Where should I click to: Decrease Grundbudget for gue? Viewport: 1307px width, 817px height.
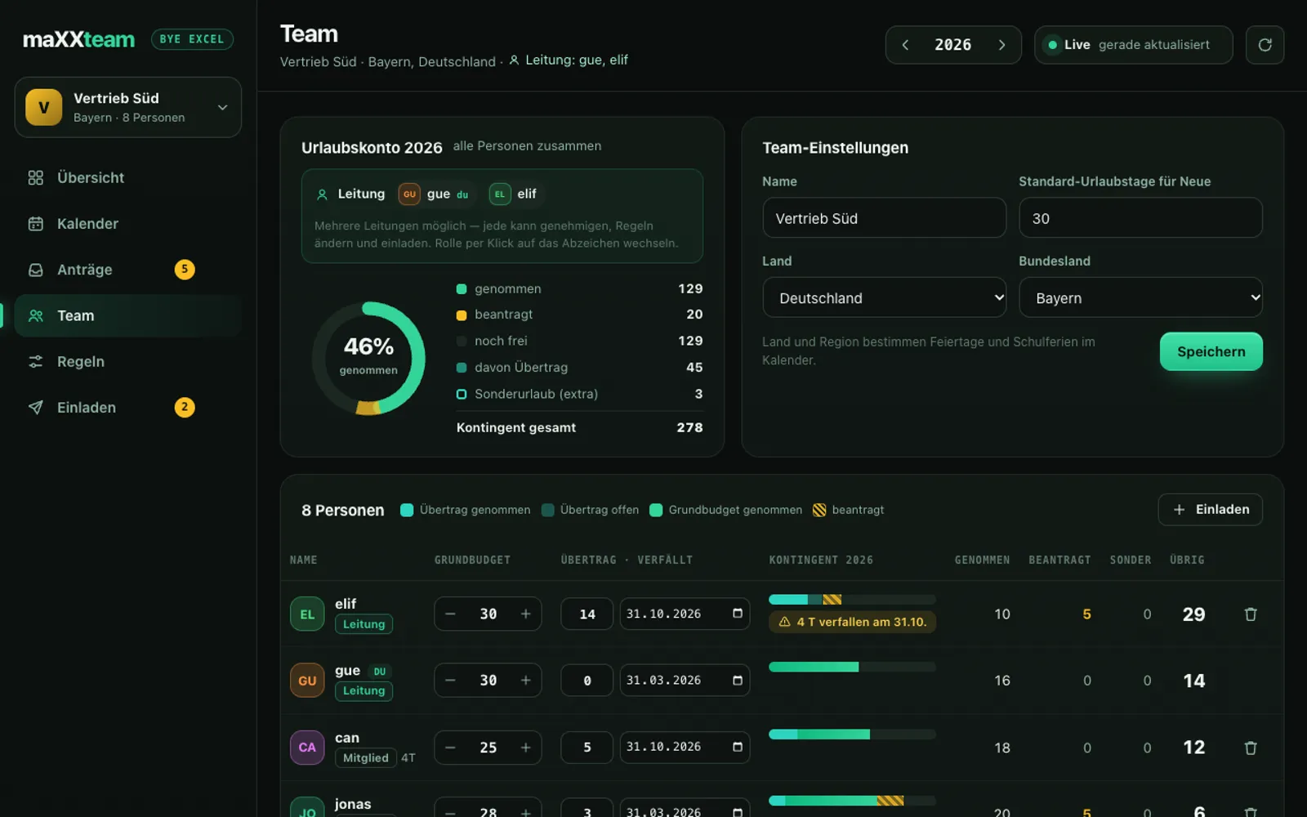[450, 681]
